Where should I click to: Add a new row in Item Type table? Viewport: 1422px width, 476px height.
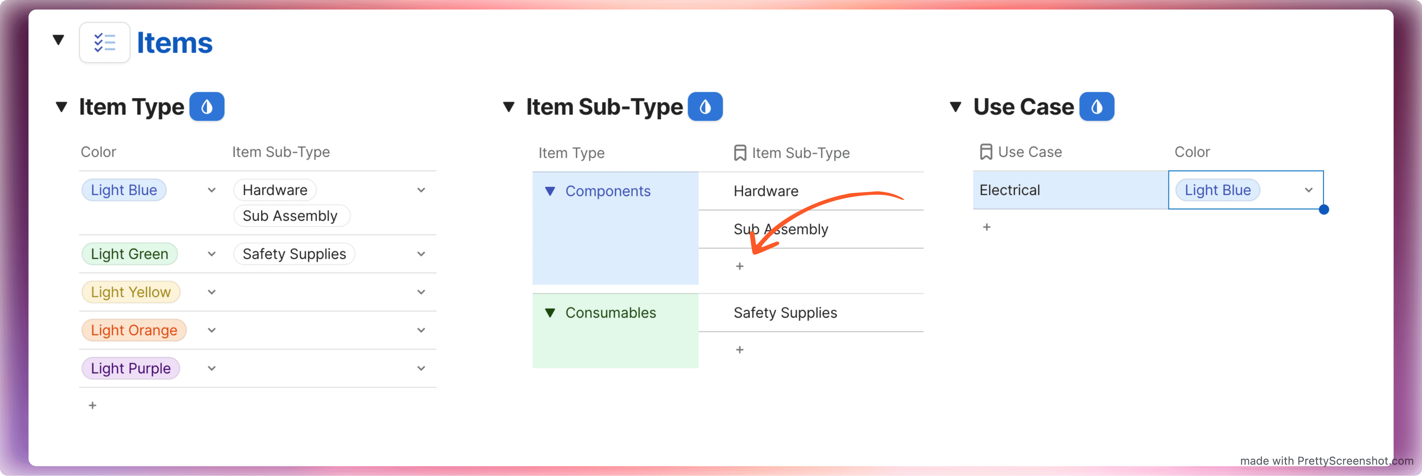coord(93,405)
